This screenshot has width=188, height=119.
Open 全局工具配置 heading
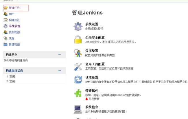click(x=95, y=64)
